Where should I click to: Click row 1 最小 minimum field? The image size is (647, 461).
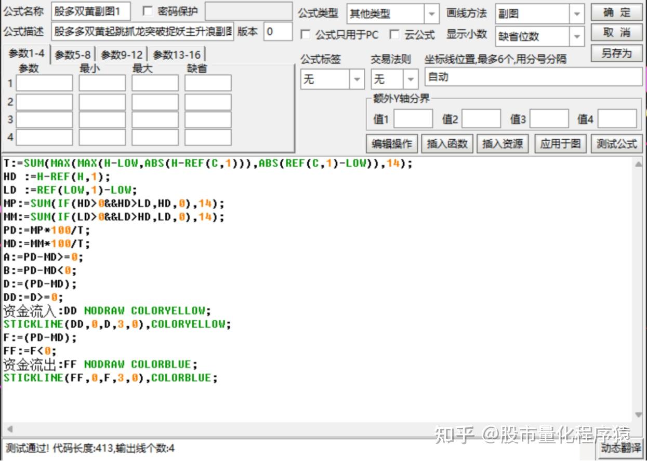pyautogui.click(x=102, y=83)
